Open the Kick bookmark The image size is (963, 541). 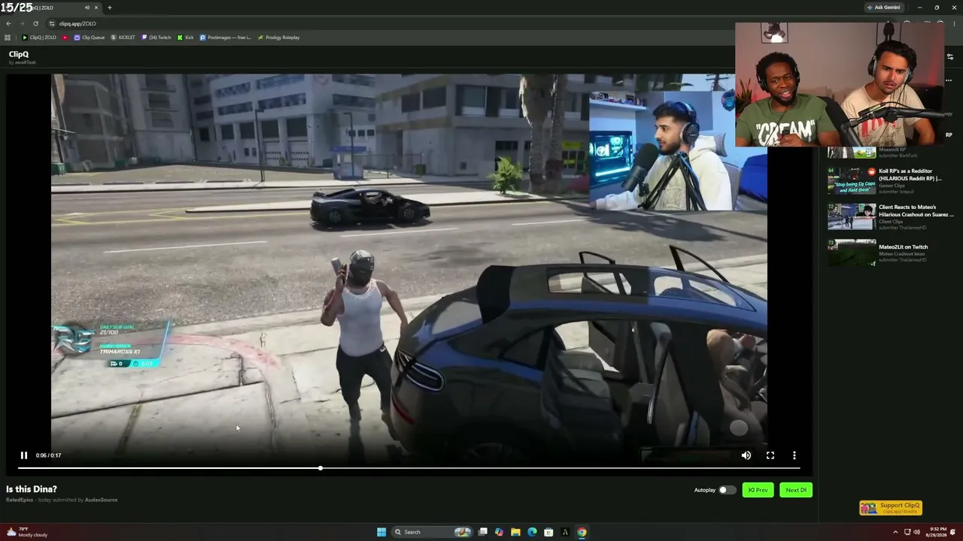(x=185, y=38)
